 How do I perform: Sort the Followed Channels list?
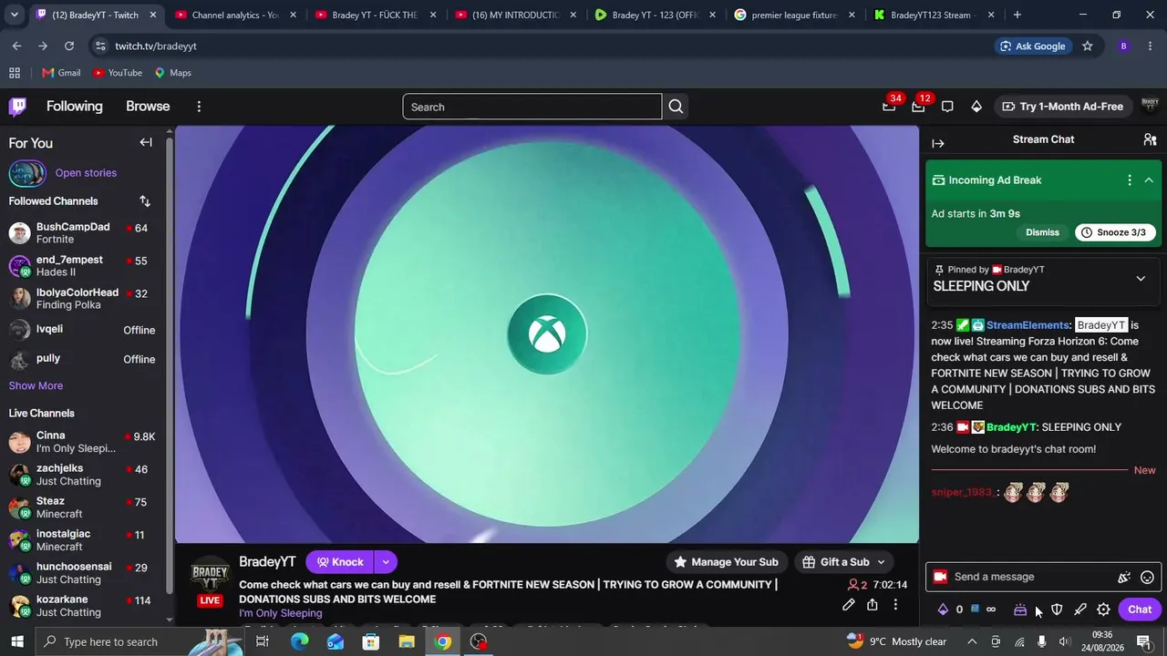click(x=145, y=201)
